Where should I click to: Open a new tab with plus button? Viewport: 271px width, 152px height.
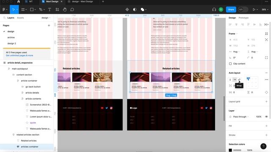103,2
